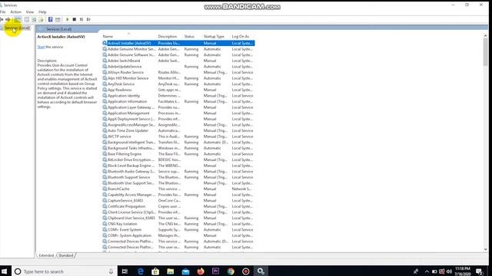
Task: Switch to the Standard tab
Action: 66,255
